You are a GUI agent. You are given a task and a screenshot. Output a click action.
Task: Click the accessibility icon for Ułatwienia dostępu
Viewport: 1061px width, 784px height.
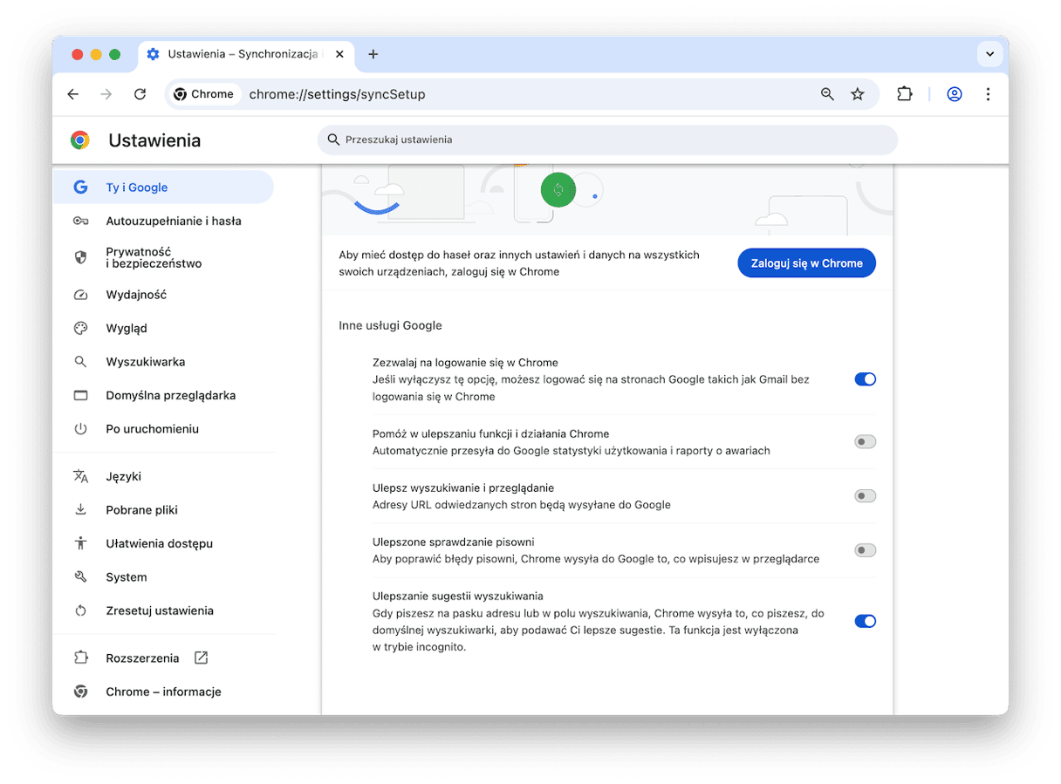(80, 543)
